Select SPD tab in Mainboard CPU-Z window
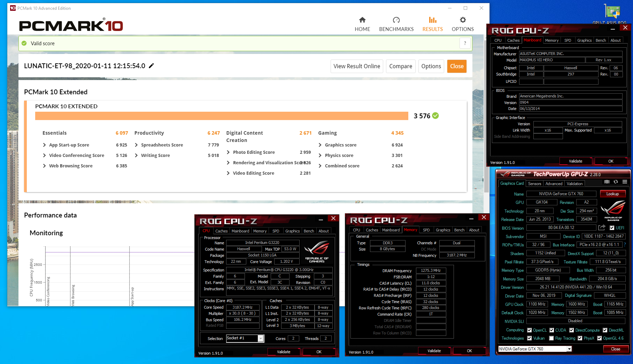This screenshot has height=364, width=633. tap(568, 40)
